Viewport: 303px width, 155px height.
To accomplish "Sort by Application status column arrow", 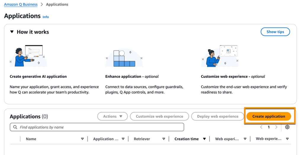I will (x=123, y=139).
